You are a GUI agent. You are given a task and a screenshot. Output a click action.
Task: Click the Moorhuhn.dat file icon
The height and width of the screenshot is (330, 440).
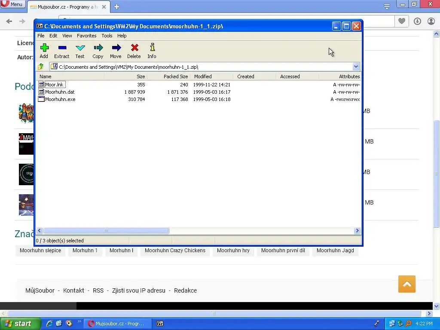click(41, 92)
